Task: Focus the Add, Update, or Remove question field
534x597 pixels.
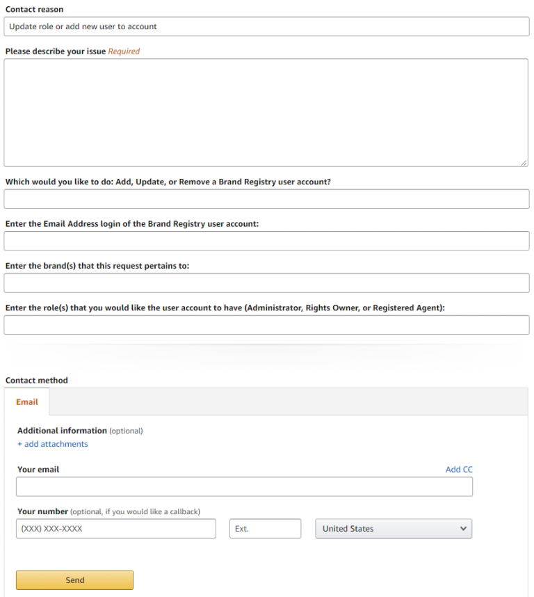Action: 266,198
